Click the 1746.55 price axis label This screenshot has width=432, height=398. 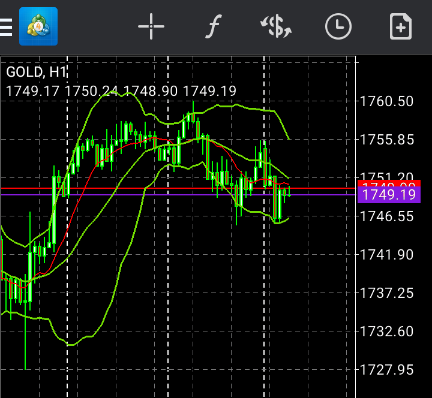[387, 216]
